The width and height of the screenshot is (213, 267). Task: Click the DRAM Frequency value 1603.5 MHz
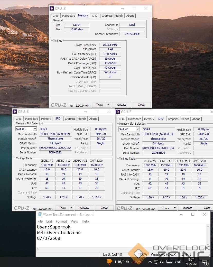(110, 45)
